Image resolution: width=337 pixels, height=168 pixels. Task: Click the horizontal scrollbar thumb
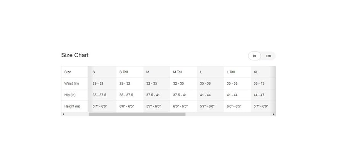tap(137, 114)
